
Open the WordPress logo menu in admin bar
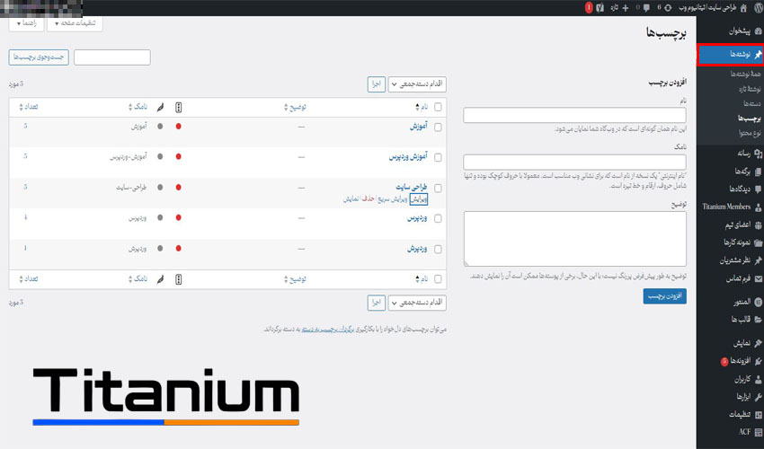tap(756, 8)
